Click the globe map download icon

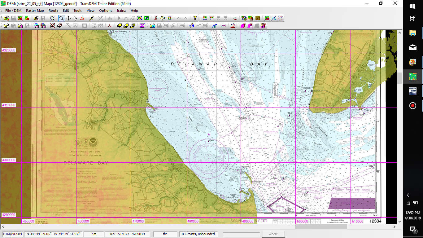point(36,26)
